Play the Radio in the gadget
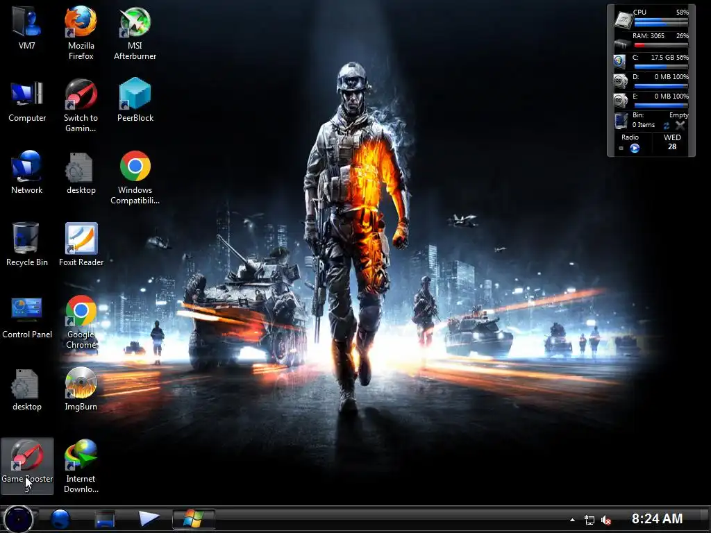711x533 pixels. 635,148
